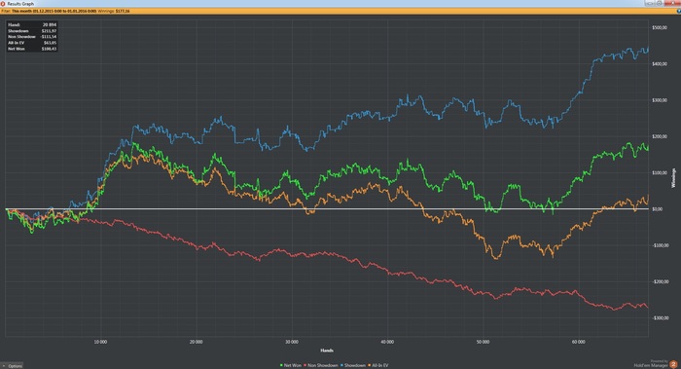Click the 10 000 hands axis label
681x369 pixels.
coord(100,342)
